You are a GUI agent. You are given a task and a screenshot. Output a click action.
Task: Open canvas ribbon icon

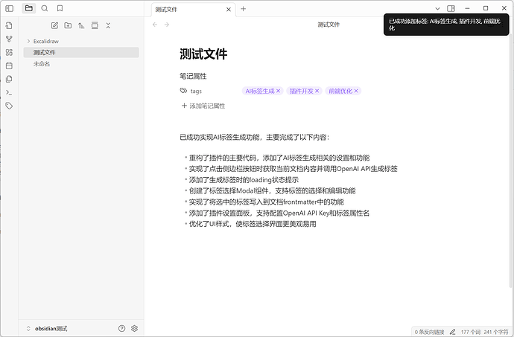(9, 52)
